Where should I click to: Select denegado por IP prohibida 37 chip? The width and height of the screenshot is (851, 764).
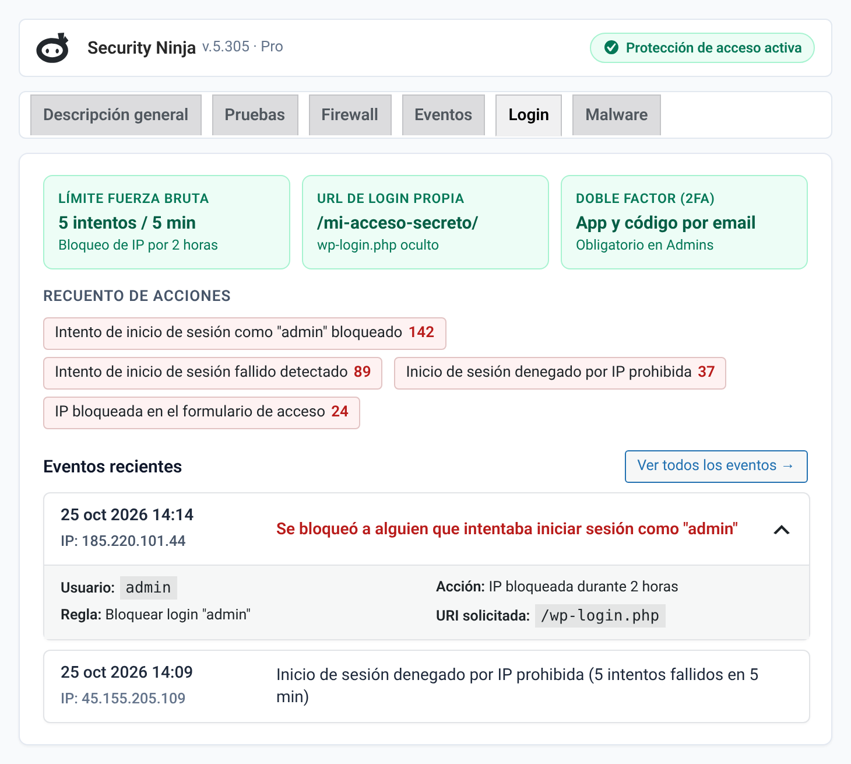point(560,373)
